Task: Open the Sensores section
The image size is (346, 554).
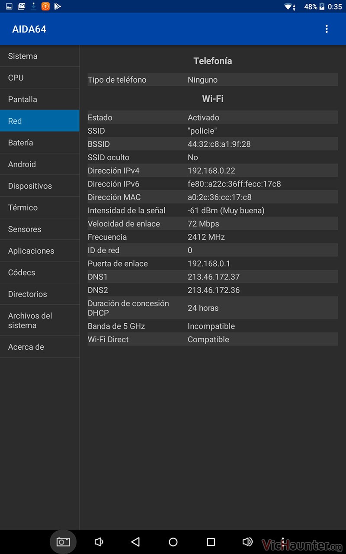Action: [40, 229]
